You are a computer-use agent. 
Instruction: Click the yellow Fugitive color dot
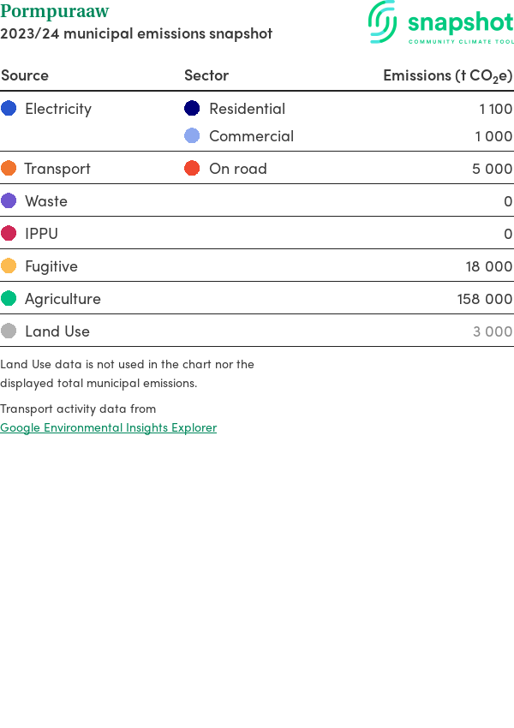point(9,266)
